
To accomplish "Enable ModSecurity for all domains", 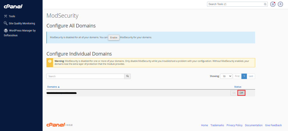I will (114, 37).
